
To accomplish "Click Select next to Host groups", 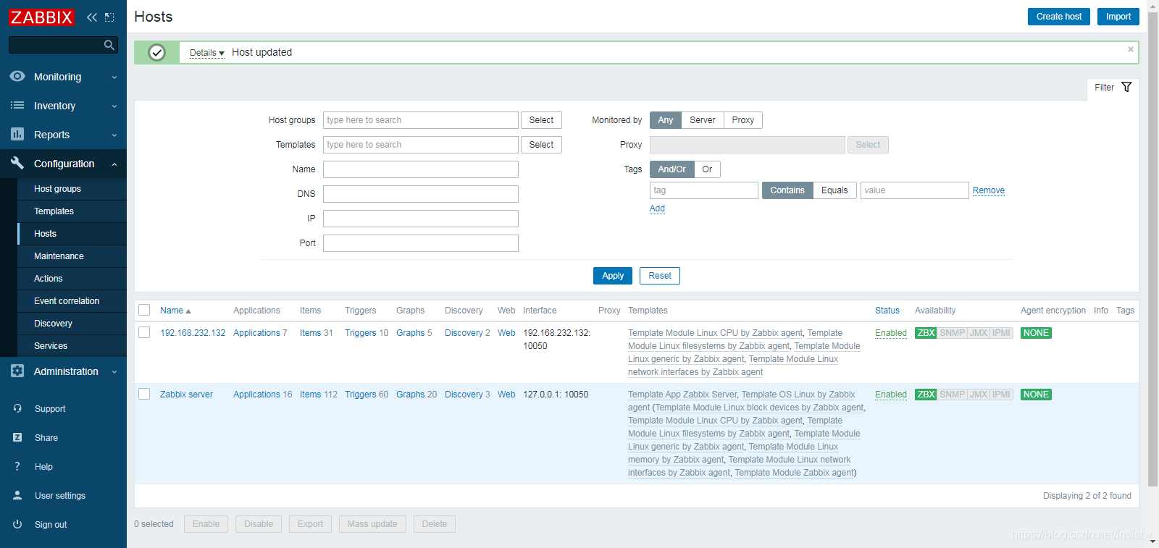I will click(x=541, y=120).
